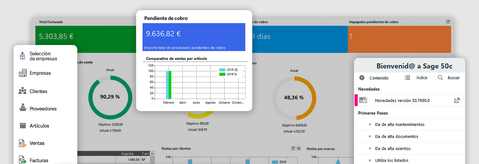Refresh the Ventas por clientes chart

coord(293,148)
